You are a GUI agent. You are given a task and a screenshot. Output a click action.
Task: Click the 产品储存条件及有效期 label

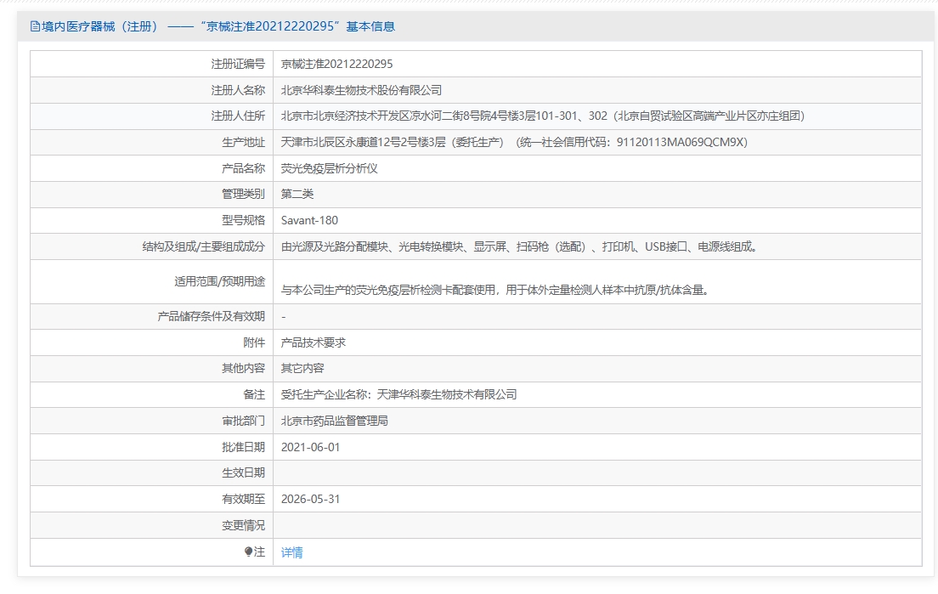point(212,316)
